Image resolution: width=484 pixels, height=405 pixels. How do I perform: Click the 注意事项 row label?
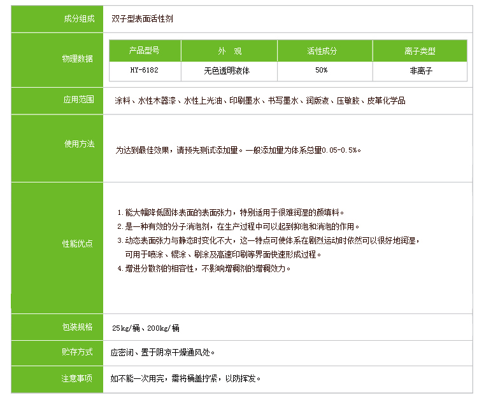click(78, 378)
